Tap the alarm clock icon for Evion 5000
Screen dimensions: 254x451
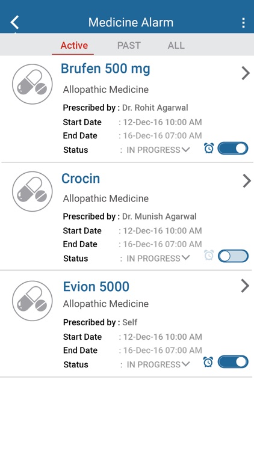coord(208,362)
